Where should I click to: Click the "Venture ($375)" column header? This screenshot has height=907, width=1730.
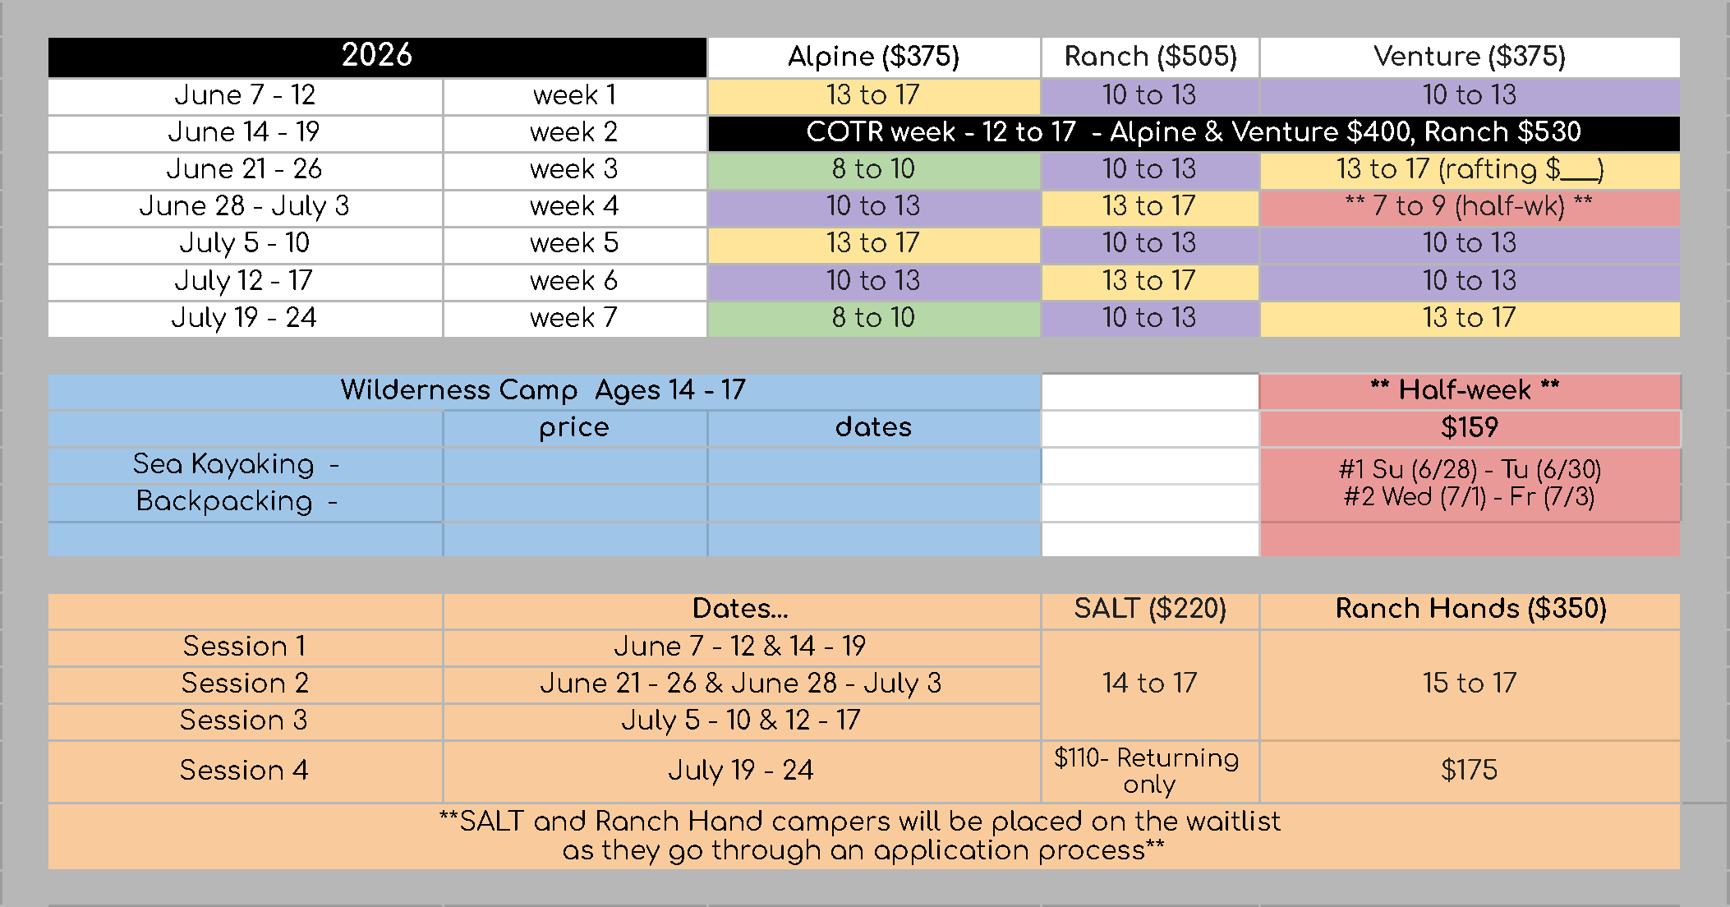[x=1469, y=57]
